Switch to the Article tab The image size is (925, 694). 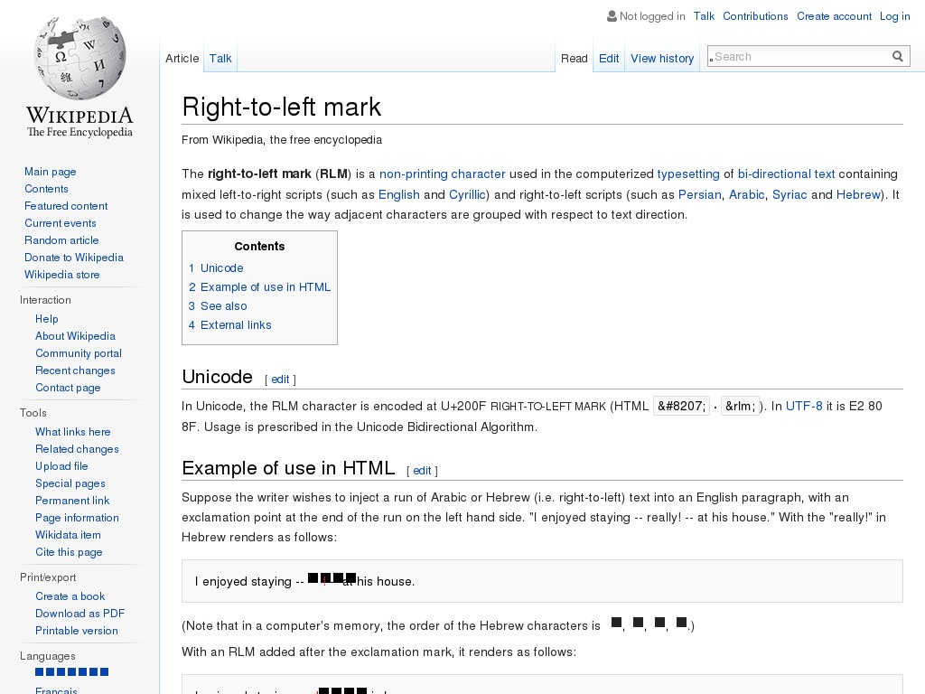click(x=182, y=59)
